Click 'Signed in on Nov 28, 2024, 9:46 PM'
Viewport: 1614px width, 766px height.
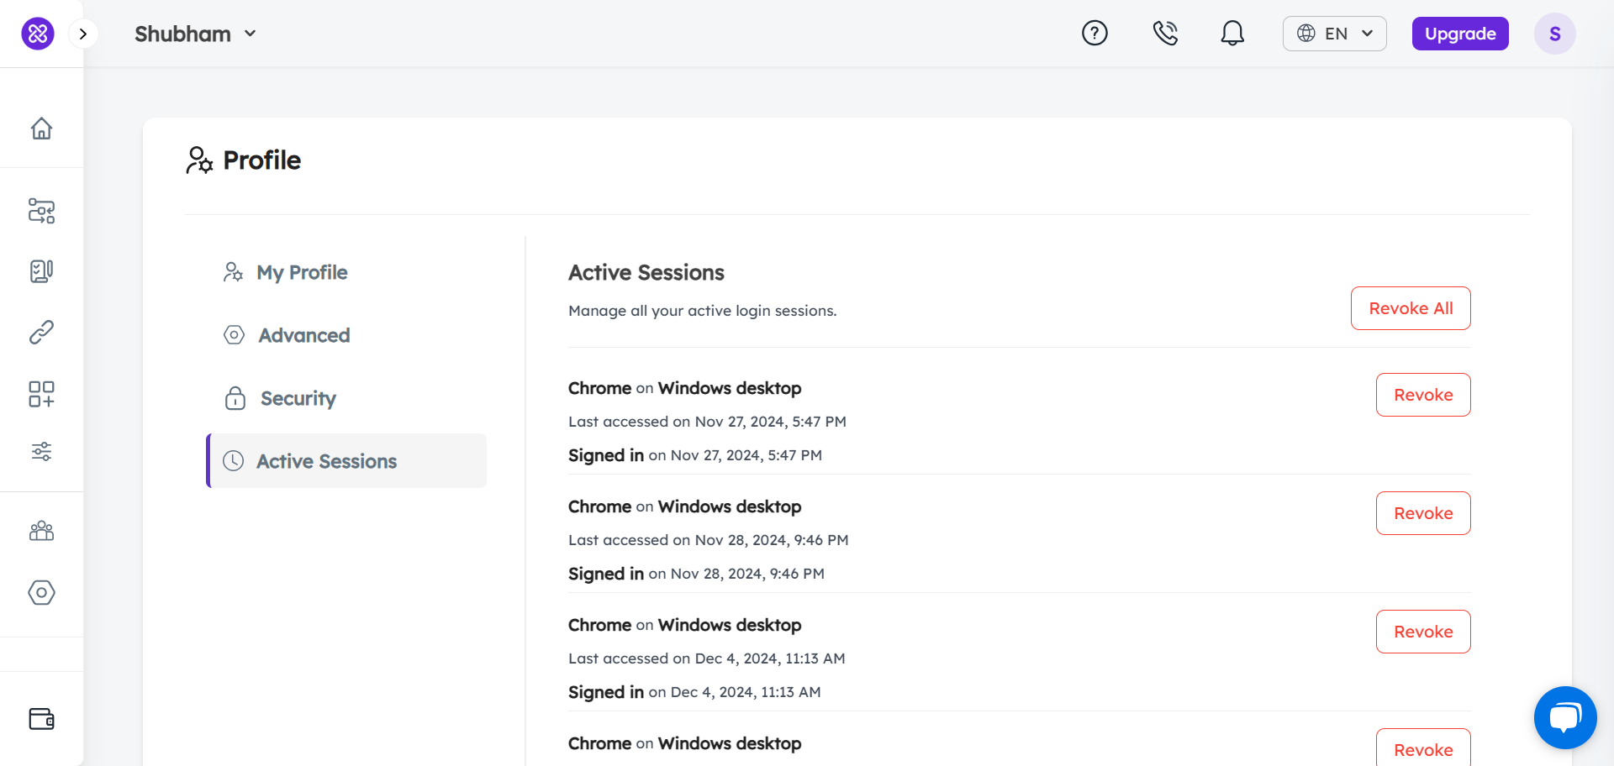click(696, 574)
